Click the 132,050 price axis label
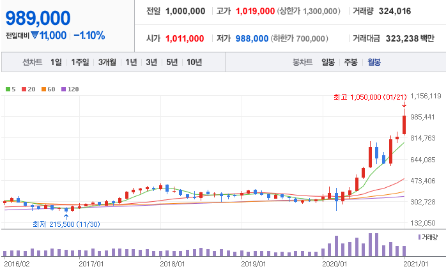446x276 pixels. tap(422, 223)
